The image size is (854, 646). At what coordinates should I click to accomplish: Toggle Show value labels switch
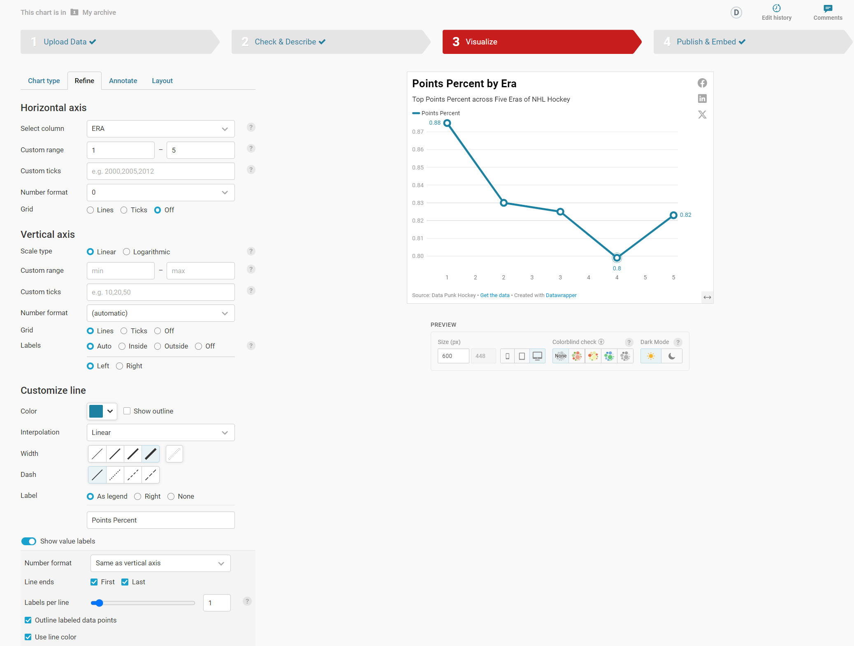point(29,541)
